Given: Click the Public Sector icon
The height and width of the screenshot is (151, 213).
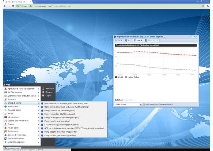Looking at the screenshot, I should pos(6,131).
